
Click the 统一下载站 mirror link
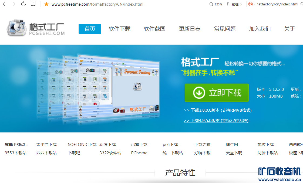pos(173,153)
